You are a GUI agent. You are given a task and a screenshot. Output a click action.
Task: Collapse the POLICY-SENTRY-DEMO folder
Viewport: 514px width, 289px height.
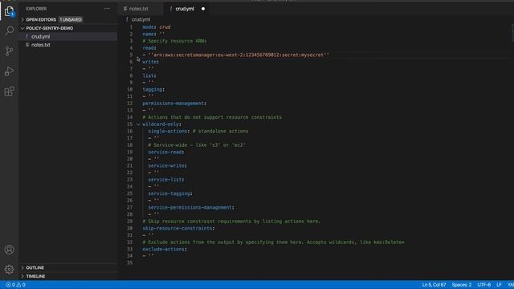[22, 28]
